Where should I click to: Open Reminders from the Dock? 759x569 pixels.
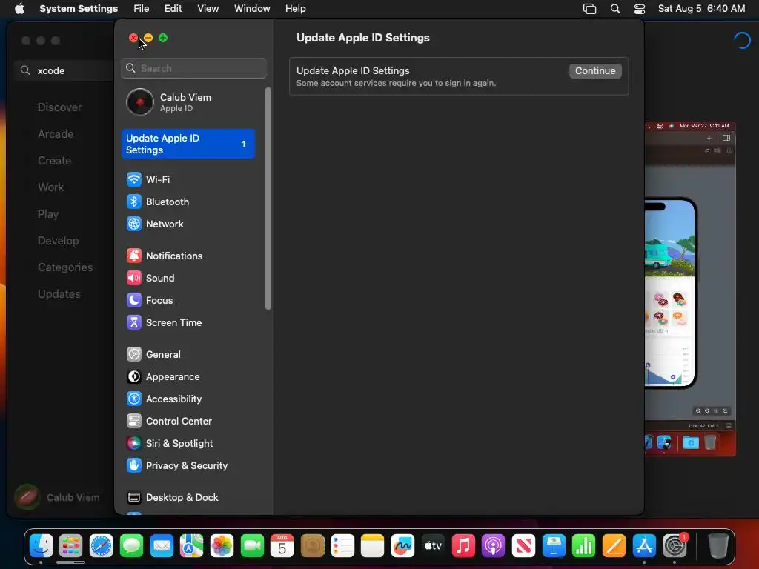(x=342, y=546)
